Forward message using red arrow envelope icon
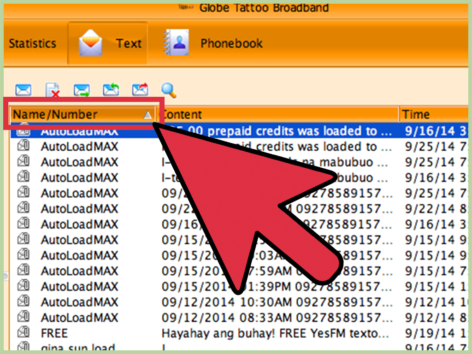This screenshot has width=472, height=354. 140,89
